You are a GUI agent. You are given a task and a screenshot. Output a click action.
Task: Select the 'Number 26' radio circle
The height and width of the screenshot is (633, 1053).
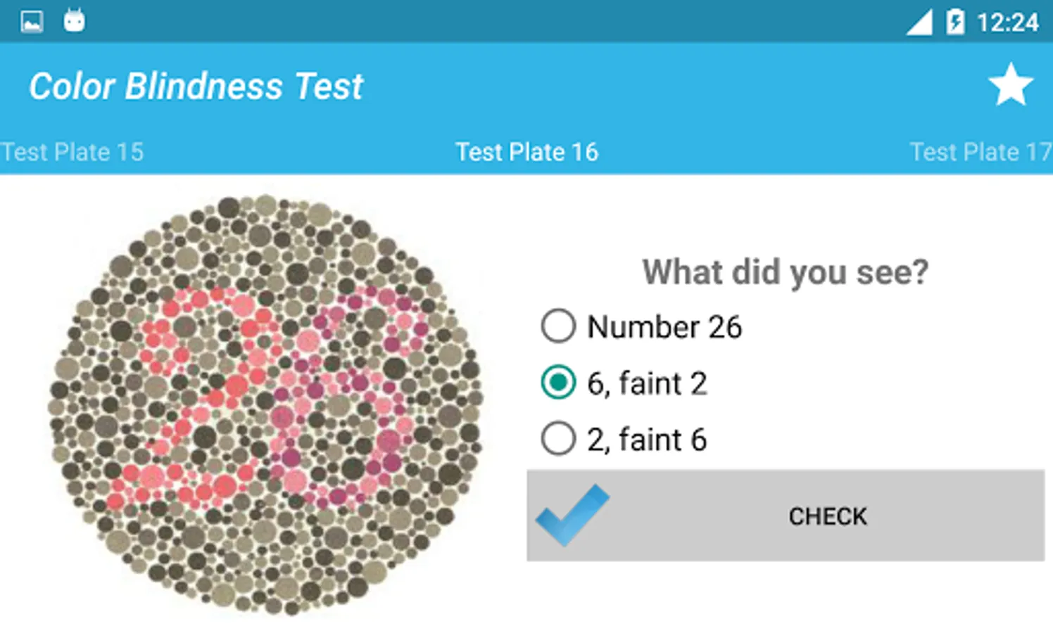pos(558,326)
